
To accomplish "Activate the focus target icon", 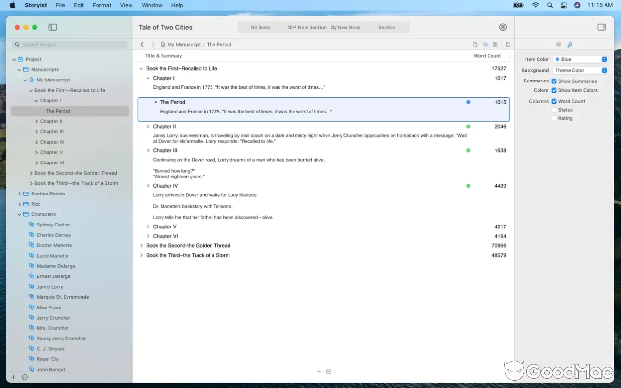I will (503, 27).
